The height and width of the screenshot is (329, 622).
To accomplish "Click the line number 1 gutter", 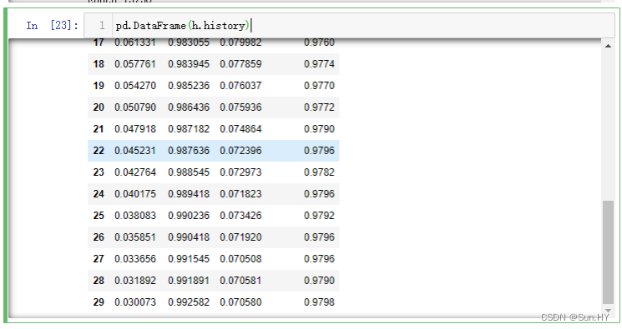I will pos(102,26).
